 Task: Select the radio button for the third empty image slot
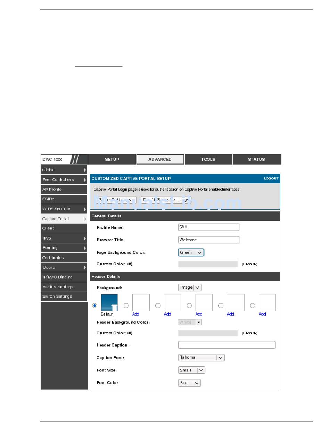point(189,306)
